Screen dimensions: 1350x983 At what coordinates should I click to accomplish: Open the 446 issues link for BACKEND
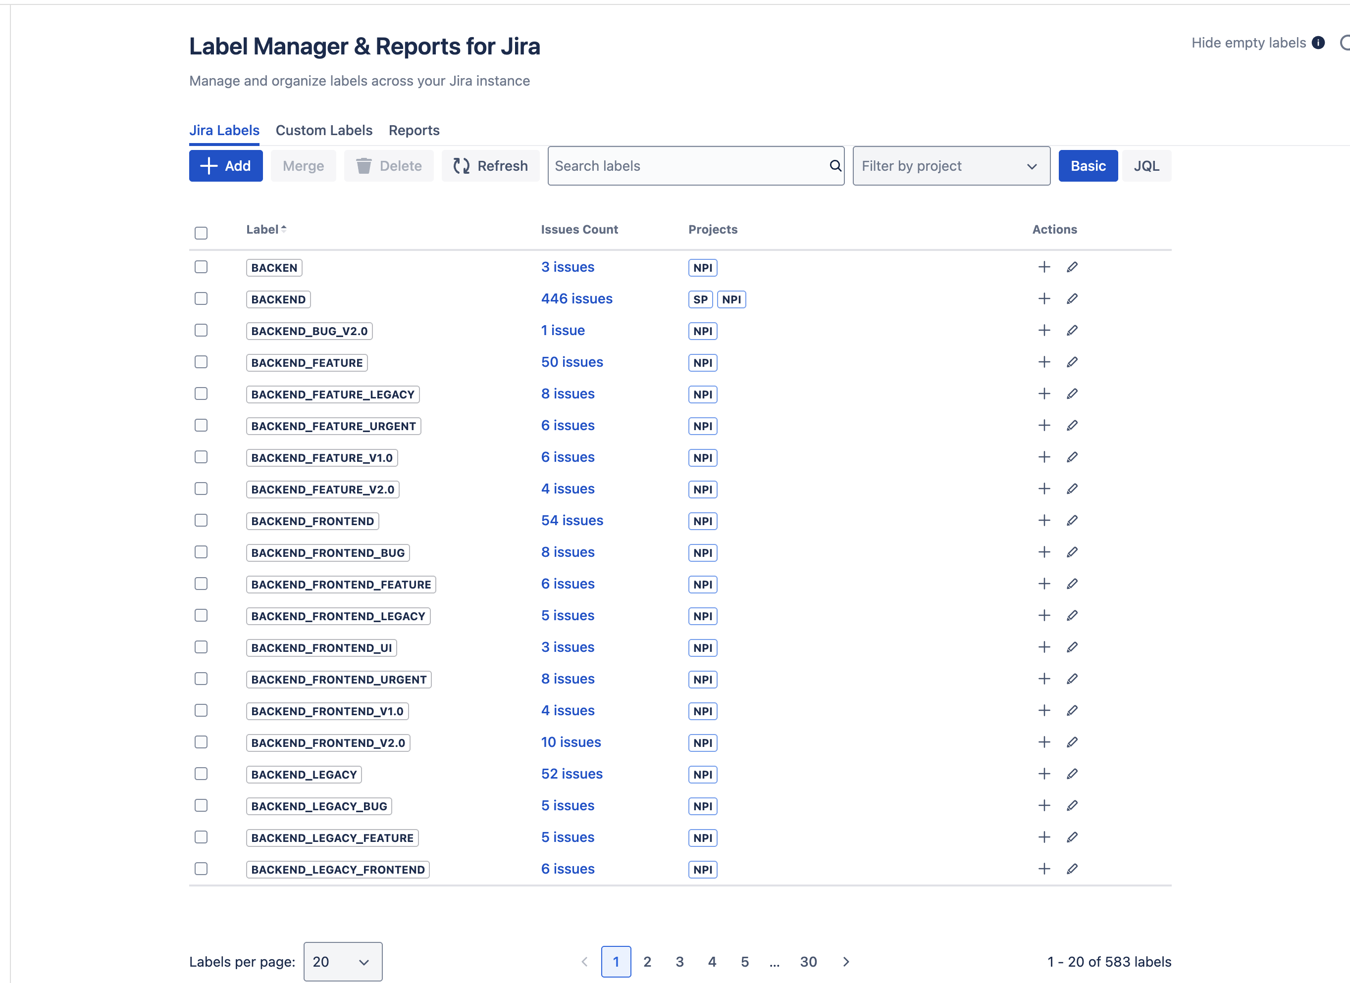click(576, 298)
